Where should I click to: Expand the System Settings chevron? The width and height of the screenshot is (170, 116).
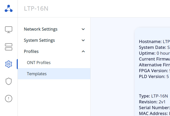[x=83, y=40]
